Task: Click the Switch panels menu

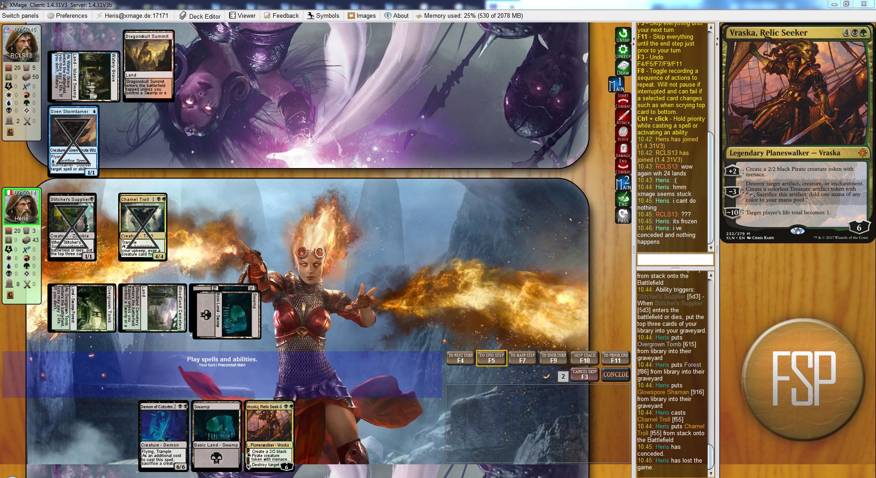Action: pos(20,15)
